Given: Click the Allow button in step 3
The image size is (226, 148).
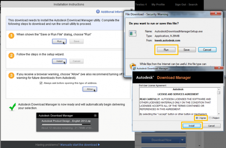Looking at the screenshot, I should (x=90, y=89).
